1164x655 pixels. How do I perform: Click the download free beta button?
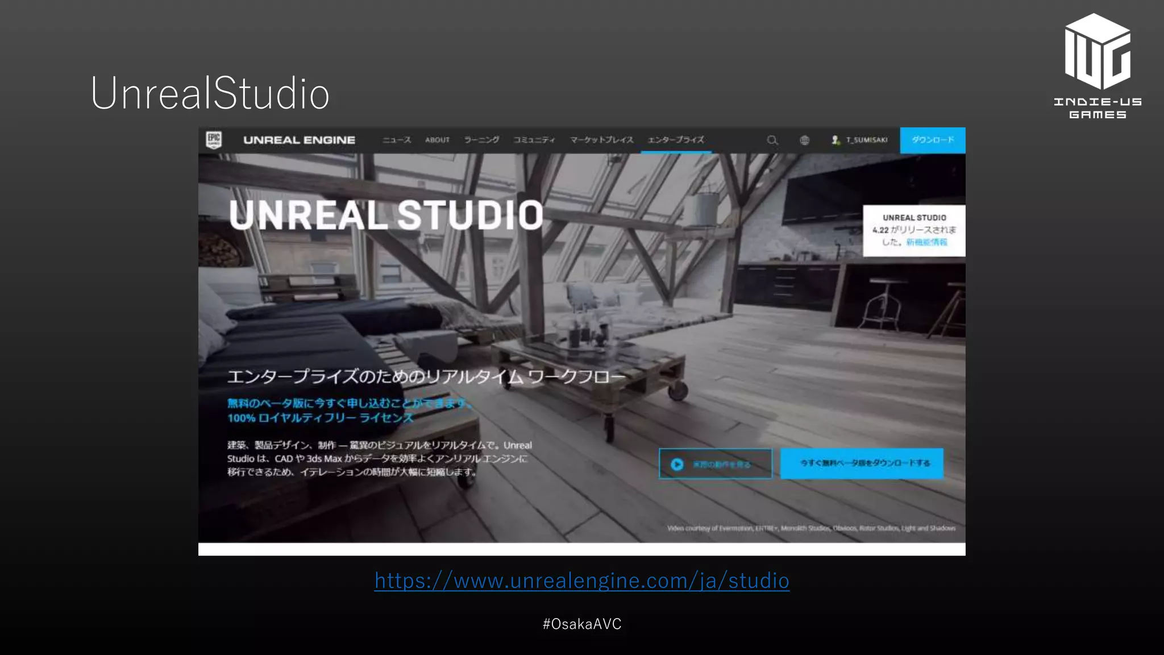pyautogui.click(x=862, y=463)
